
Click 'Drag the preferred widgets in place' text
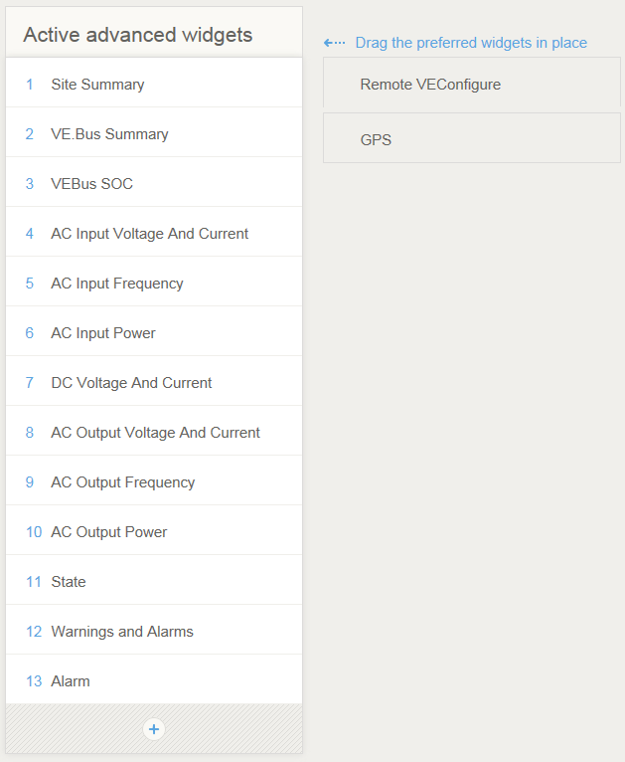pos(471,43)
